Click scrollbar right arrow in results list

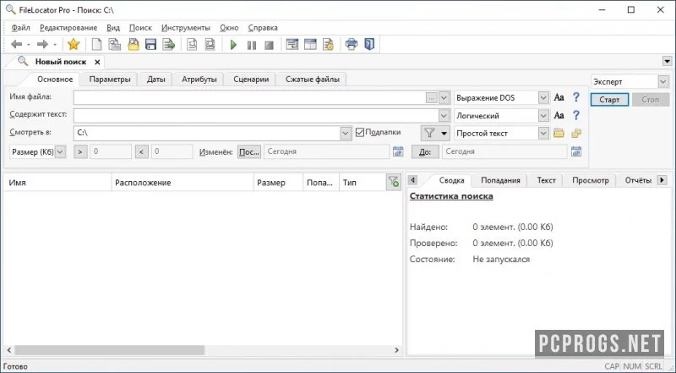[x=396, y=350]
